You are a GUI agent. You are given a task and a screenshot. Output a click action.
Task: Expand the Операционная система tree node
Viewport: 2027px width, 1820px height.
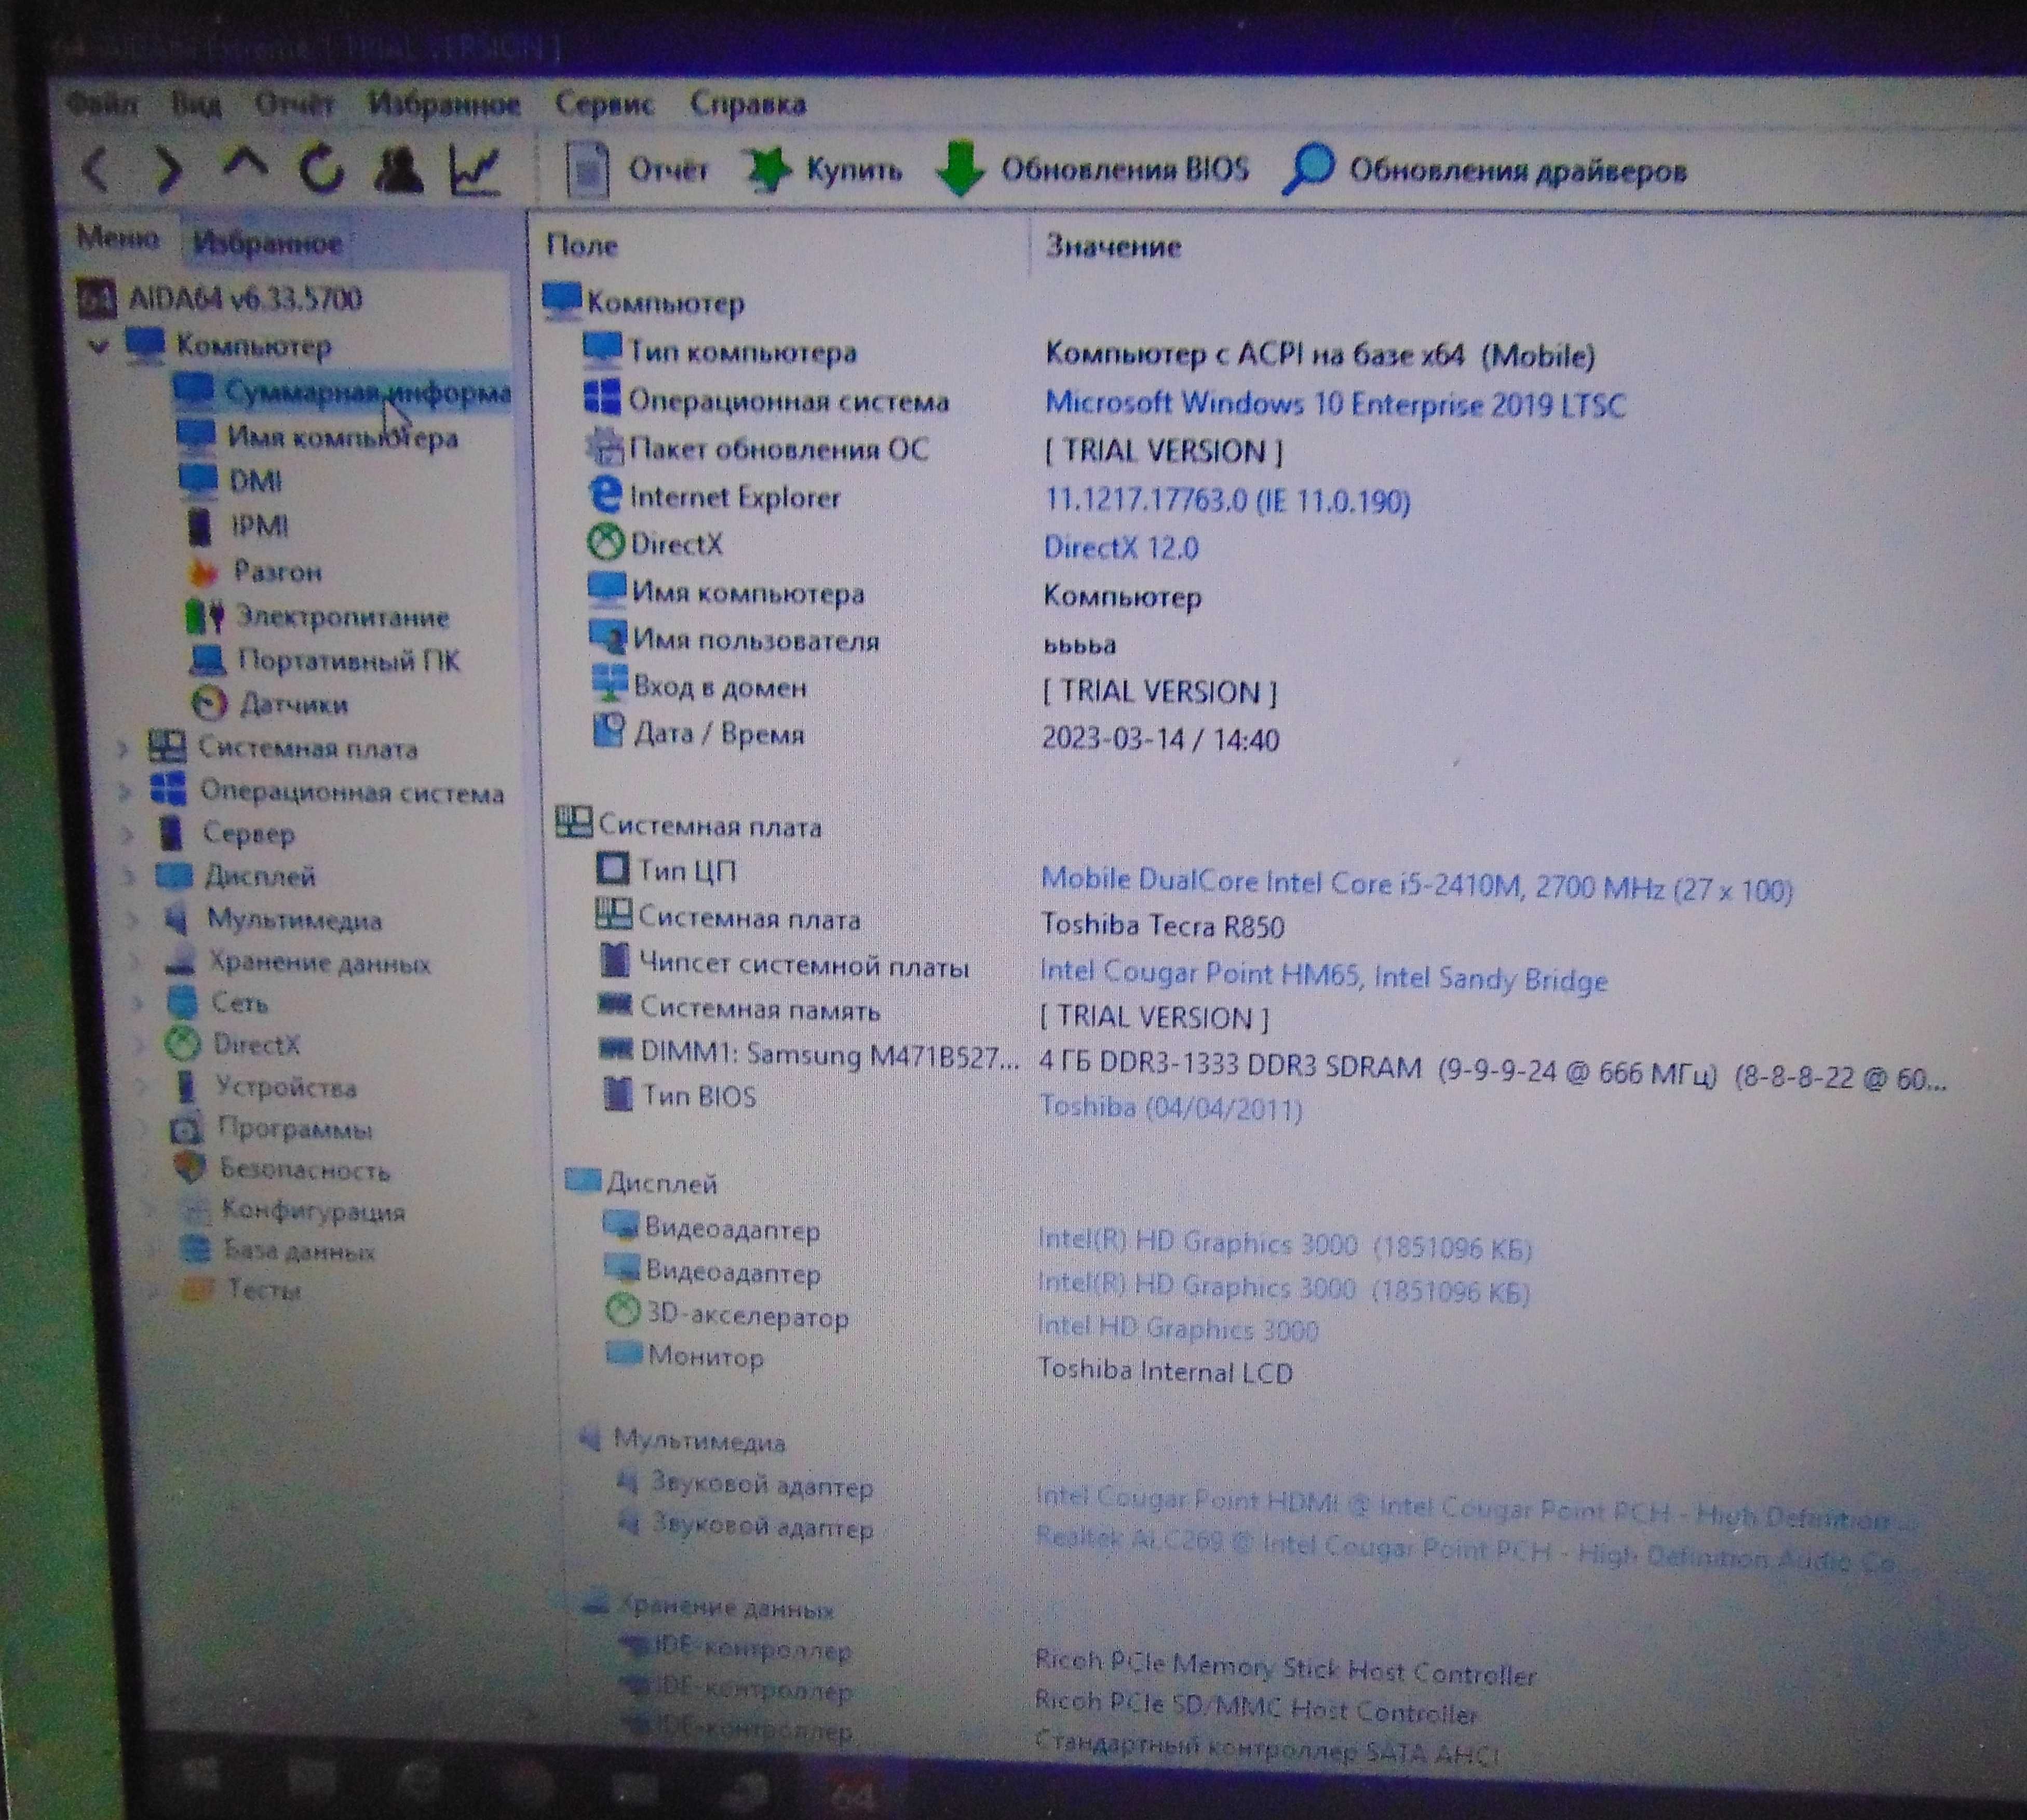click(124, 792)
